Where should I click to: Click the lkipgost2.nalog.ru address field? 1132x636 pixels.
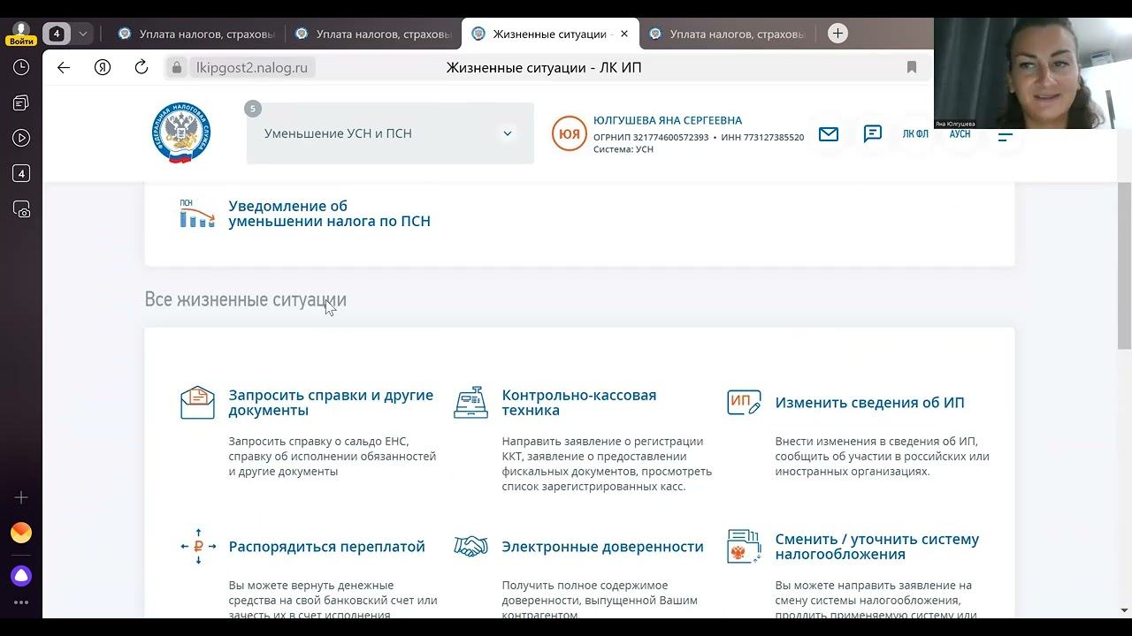point(252,67)
